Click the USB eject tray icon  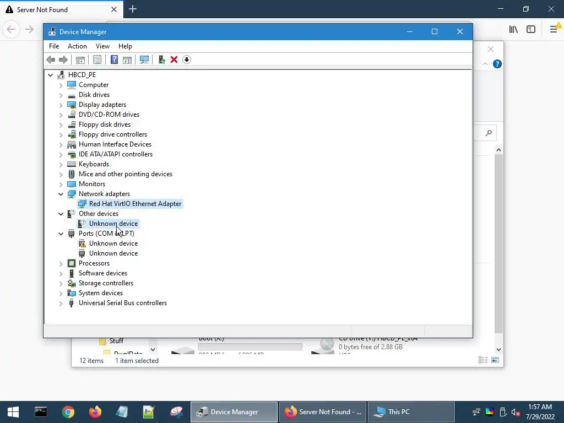(x=503, y=412)
